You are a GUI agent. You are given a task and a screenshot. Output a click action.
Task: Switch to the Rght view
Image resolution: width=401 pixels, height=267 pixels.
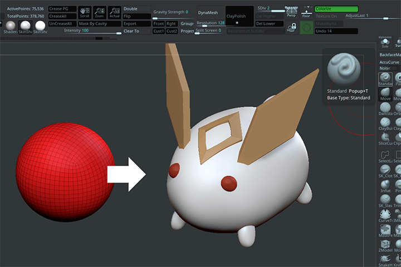tap(172, 23)
